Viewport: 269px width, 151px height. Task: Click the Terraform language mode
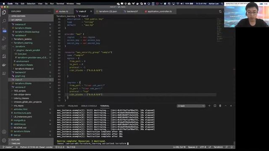tap(218, 147)
